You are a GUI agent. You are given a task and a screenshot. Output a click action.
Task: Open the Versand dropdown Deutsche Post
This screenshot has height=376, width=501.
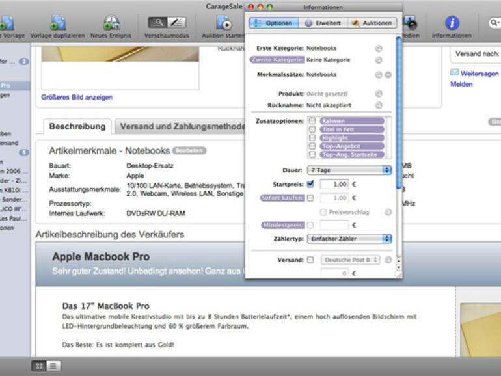point(351,260)
